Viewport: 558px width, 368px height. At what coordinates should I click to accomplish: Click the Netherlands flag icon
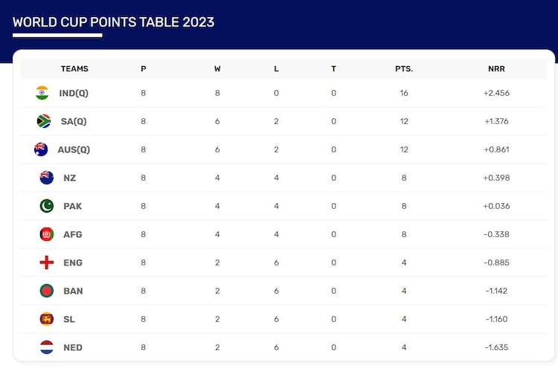(47, 347)
